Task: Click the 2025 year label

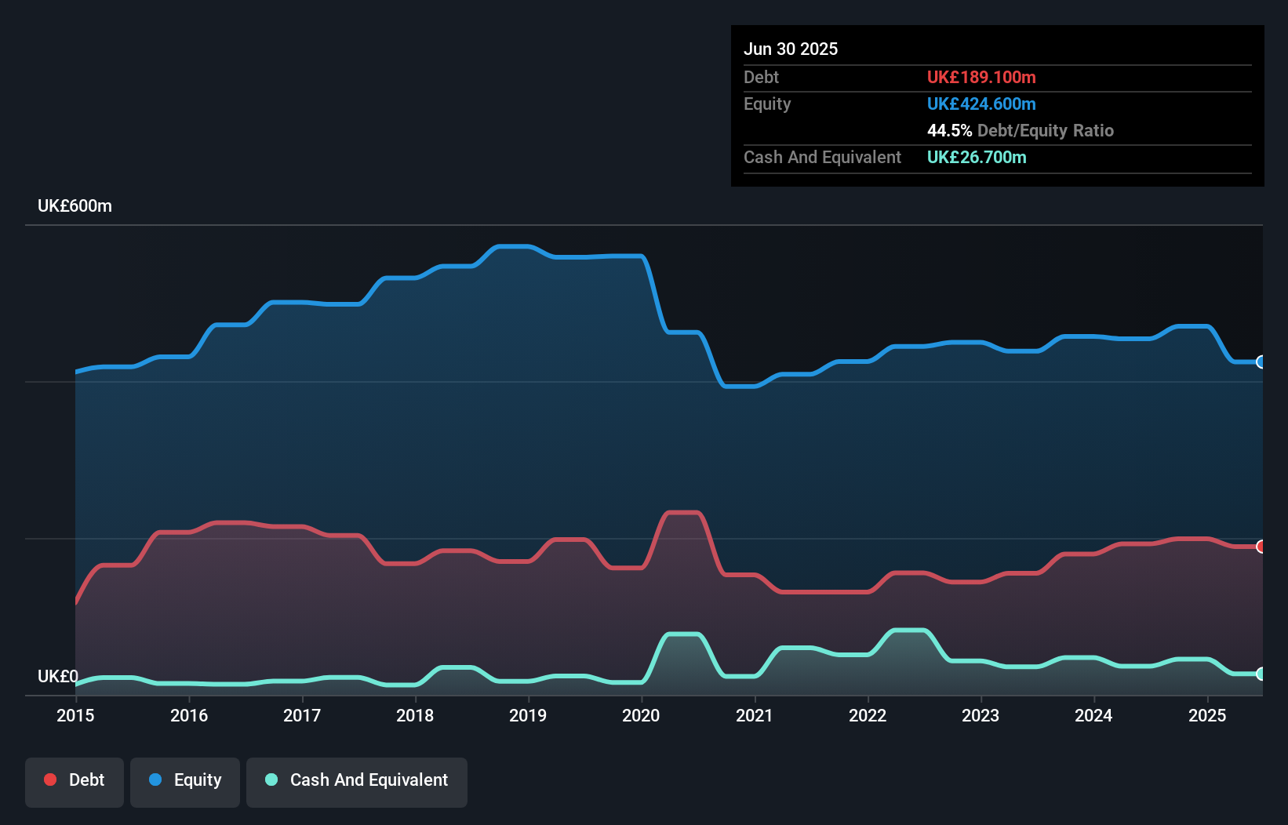Action: 1208,716
